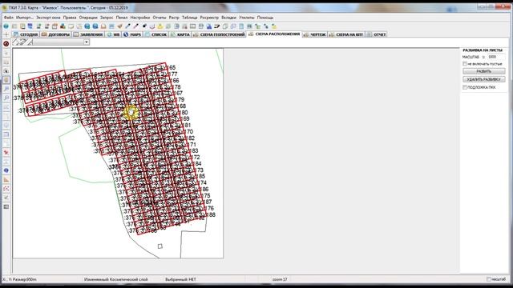Switch to the СЕГОДНЯ tab

26,34
